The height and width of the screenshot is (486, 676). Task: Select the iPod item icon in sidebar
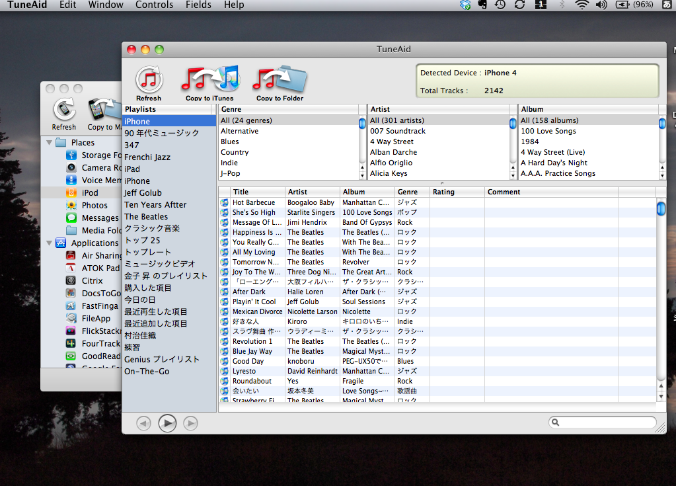(x=71, y=192)
